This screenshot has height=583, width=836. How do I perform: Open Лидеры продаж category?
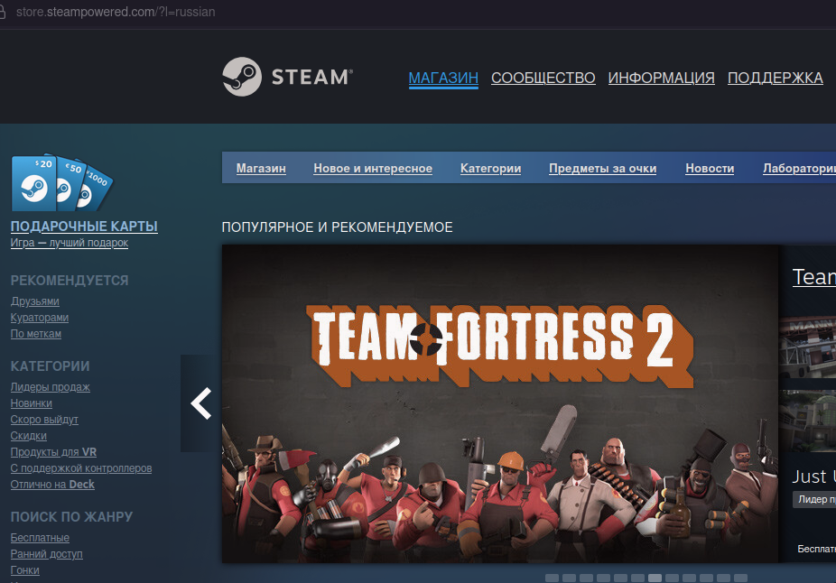click(51, 387)
